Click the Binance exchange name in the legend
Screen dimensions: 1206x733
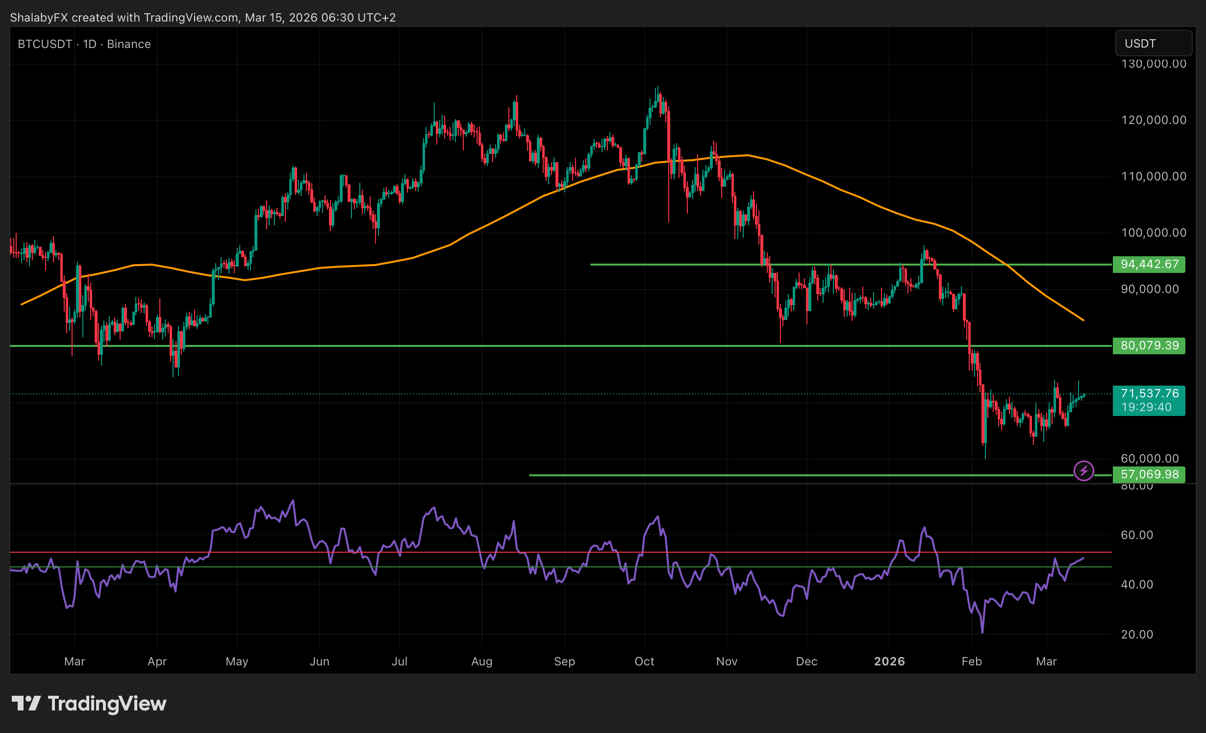point(128,44)
